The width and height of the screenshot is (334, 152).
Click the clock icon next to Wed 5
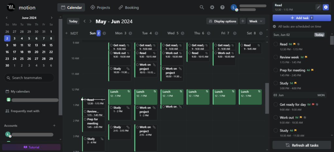click(x=183, y=33)
